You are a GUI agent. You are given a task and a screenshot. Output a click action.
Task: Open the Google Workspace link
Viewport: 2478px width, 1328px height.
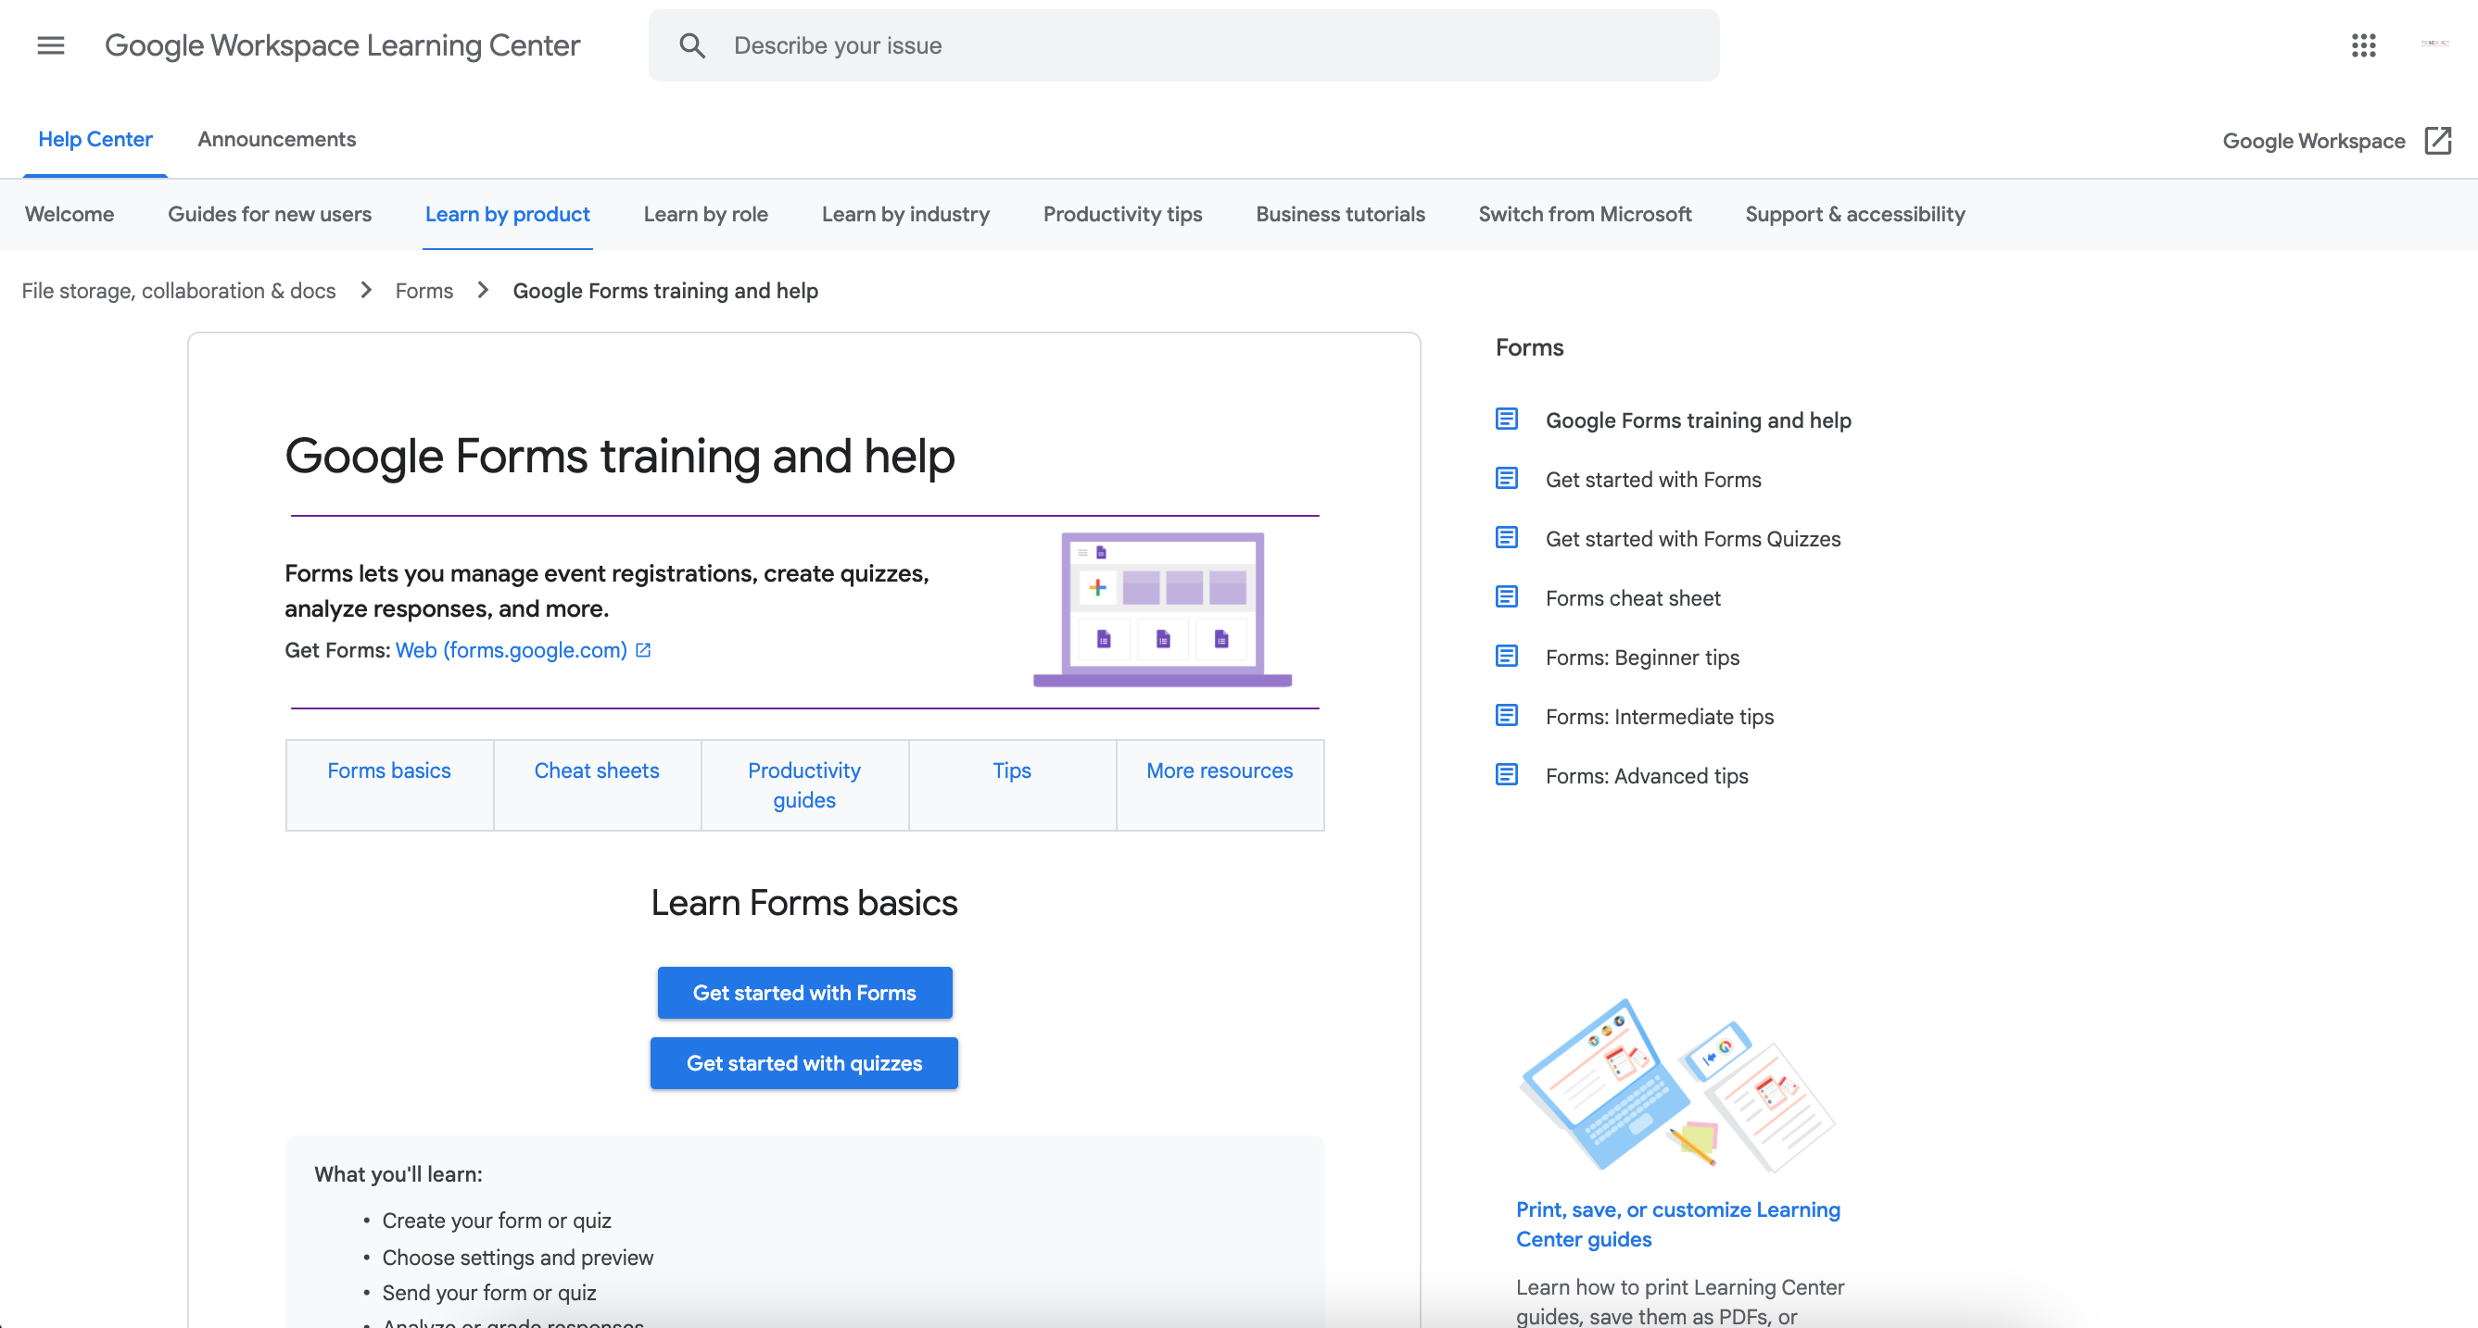coord(2313,141)
